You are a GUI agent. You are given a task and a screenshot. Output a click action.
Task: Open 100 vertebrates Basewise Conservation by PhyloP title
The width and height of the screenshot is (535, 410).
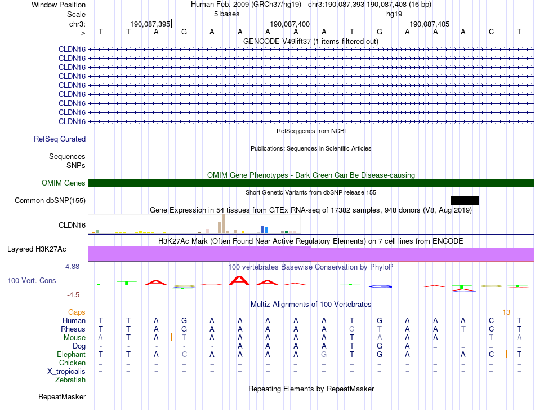(x=311, y=267)
